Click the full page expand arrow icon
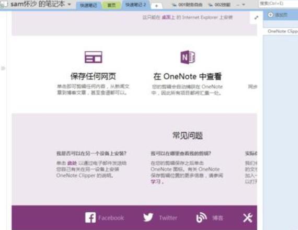 click(256, 18)
